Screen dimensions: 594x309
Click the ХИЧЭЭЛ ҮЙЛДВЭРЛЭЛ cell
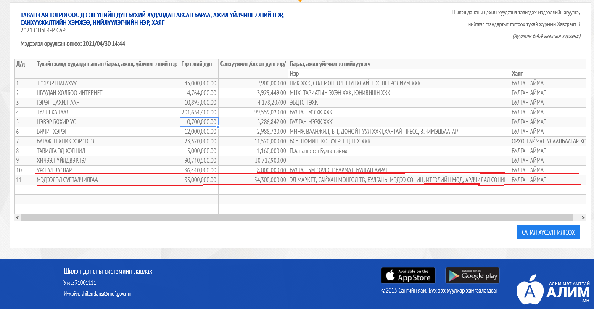point(108,161)
